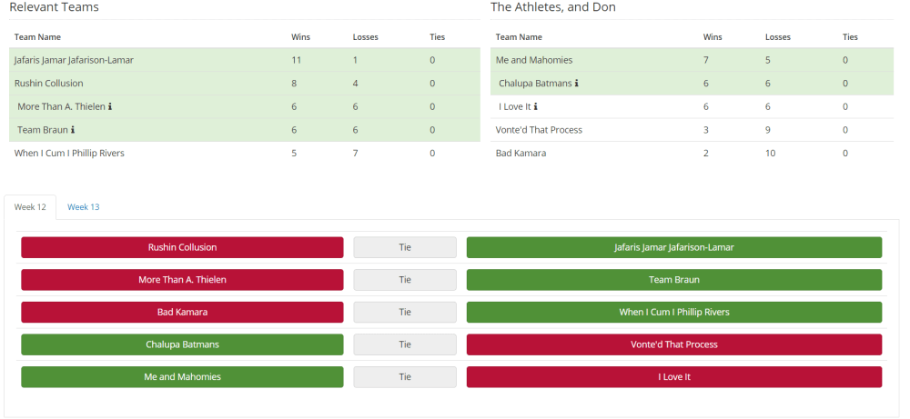Click info icon next to Chalupa Batmans
The image size is (910, 419).
point(576,84)
